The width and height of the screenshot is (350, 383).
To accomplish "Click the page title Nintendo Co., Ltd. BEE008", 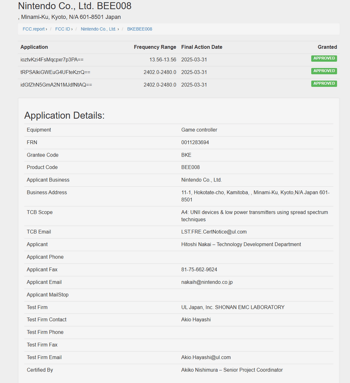I will [x=75, y=6].
